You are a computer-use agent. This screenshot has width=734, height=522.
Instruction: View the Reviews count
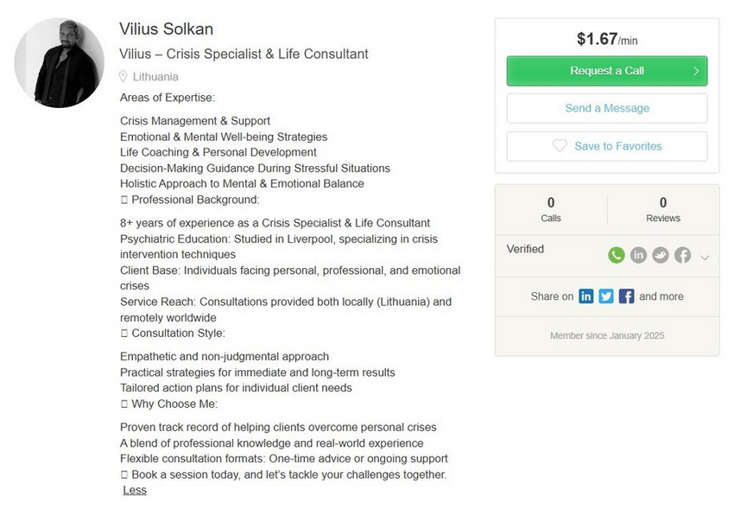click(x=663, y=209)
